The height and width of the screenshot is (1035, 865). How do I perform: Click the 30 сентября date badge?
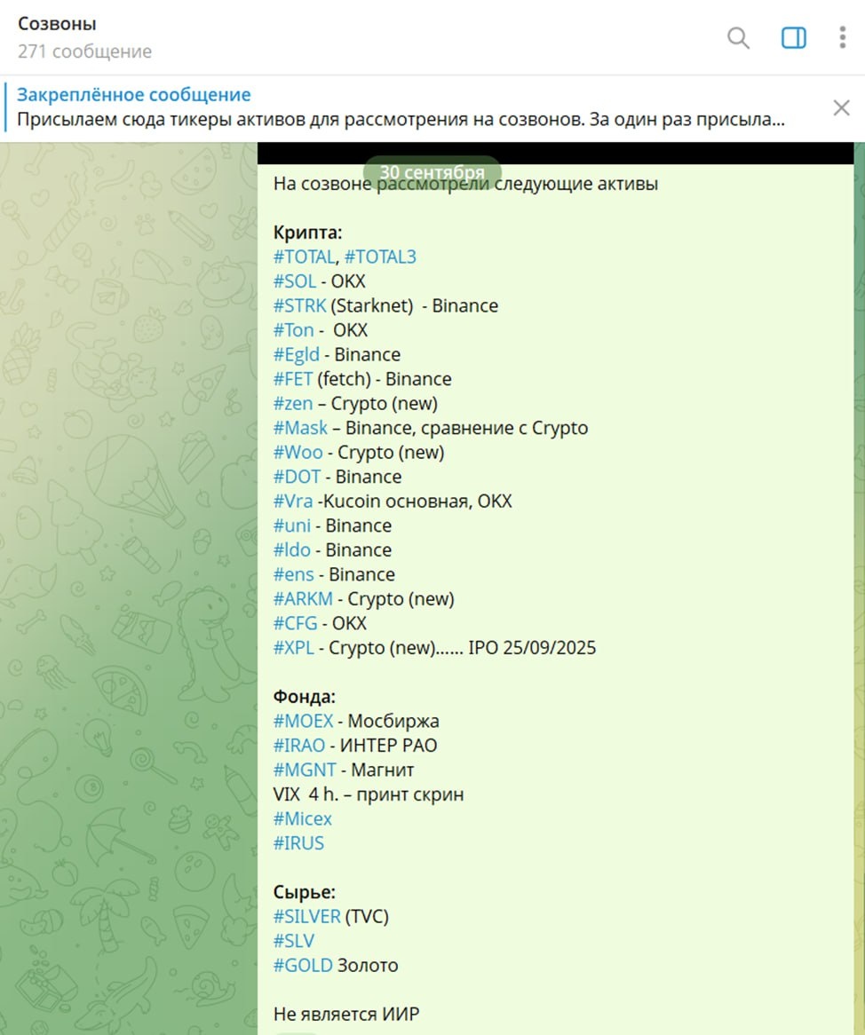click(x=432, y=172)
